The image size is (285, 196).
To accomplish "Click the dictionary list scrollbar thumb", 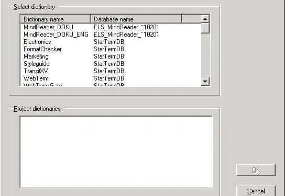I will [x=205, y=28].
